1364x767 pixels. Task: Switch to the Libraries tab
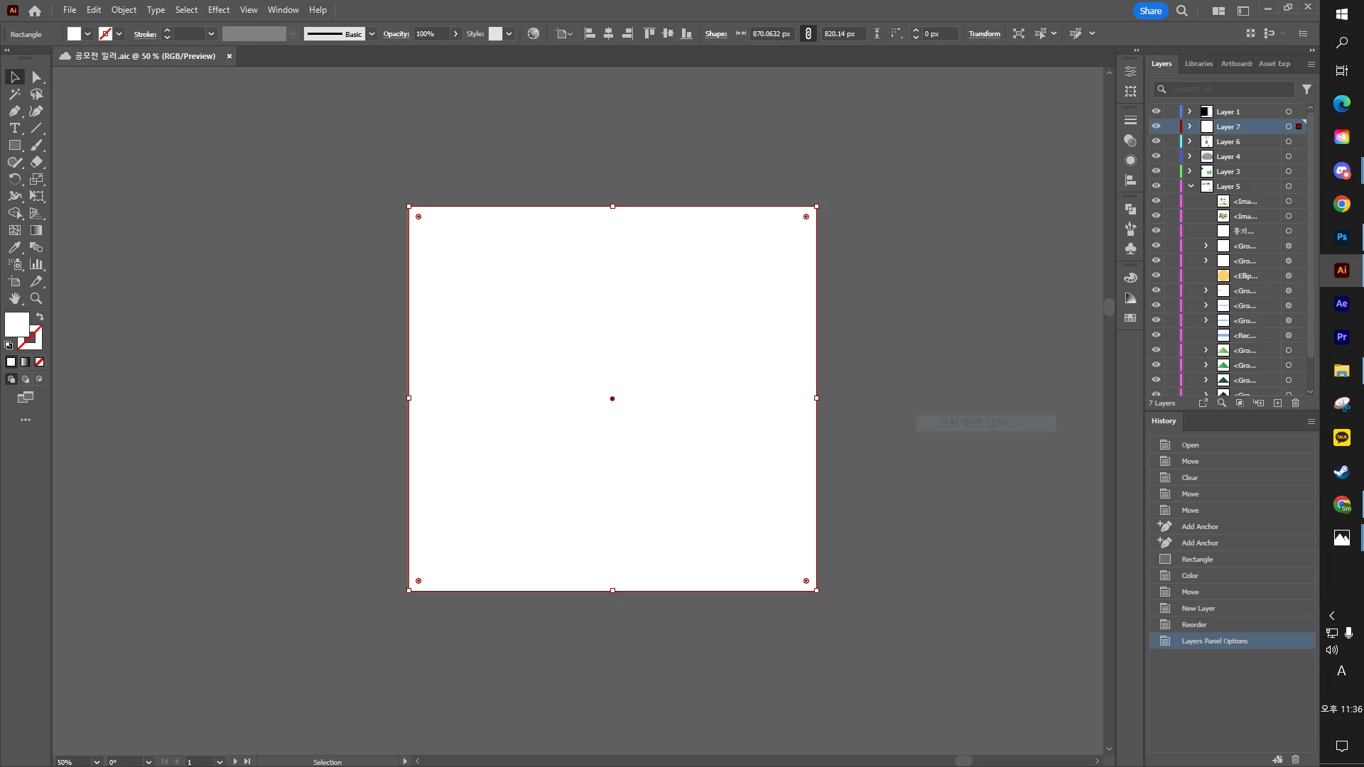(1198, 64)
